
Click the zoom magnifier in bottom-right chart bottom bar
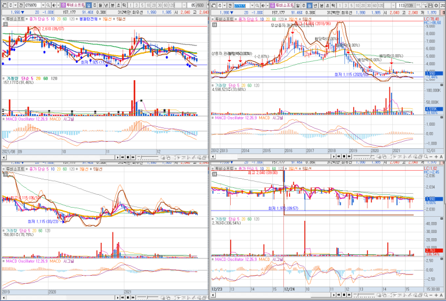click(426, 295)
